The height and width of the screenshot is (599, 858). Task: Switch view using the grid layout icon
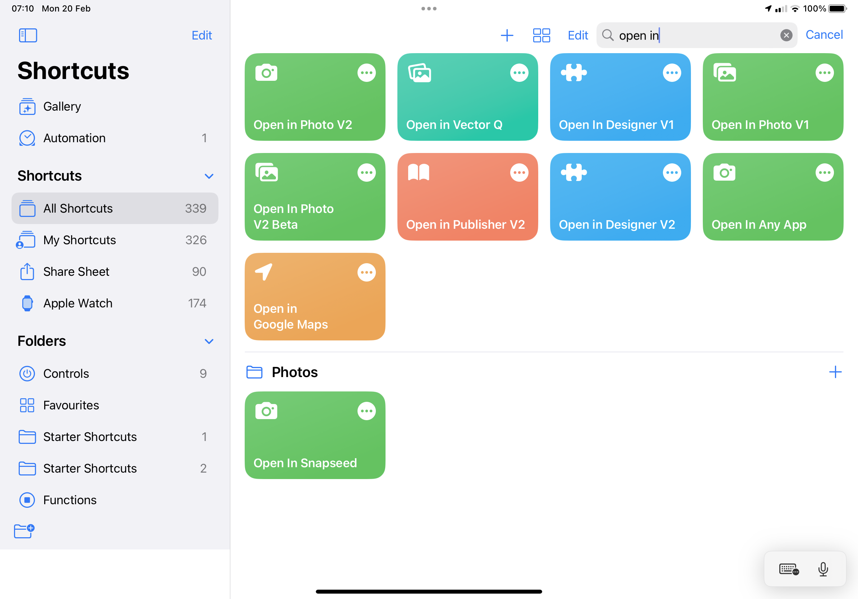point(541,36)
